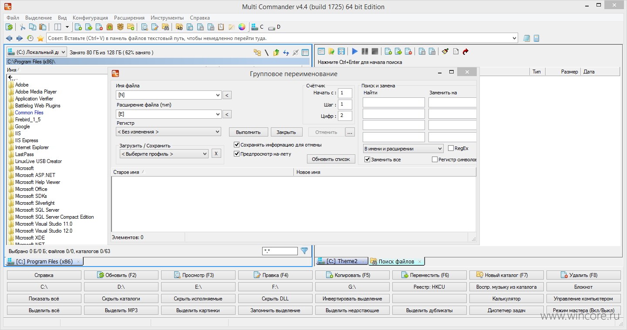Click the folder tree icon in left panel
Screen dimensions: 627x330
[257, 53]
